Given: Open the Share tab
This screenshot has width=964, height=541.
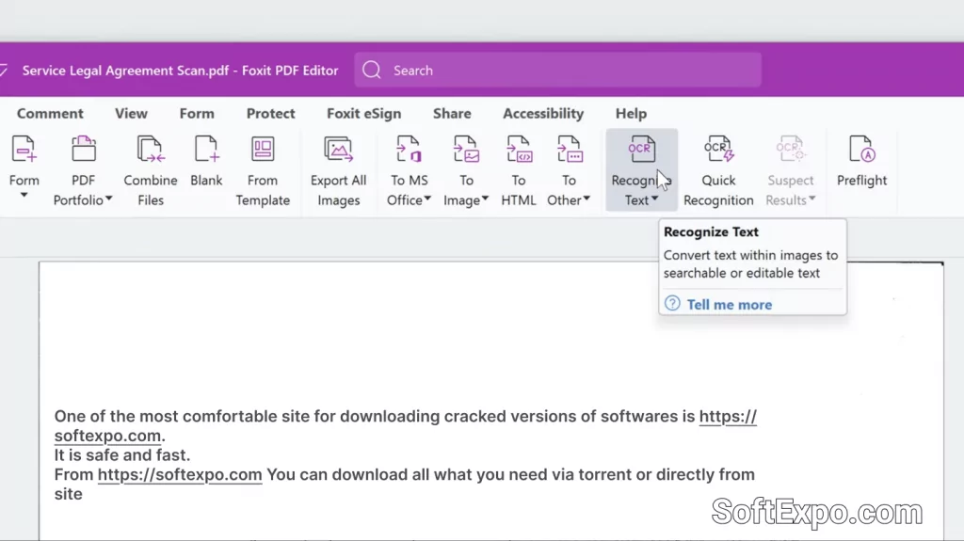Looking at the screenshot, I should pos(452,114).
